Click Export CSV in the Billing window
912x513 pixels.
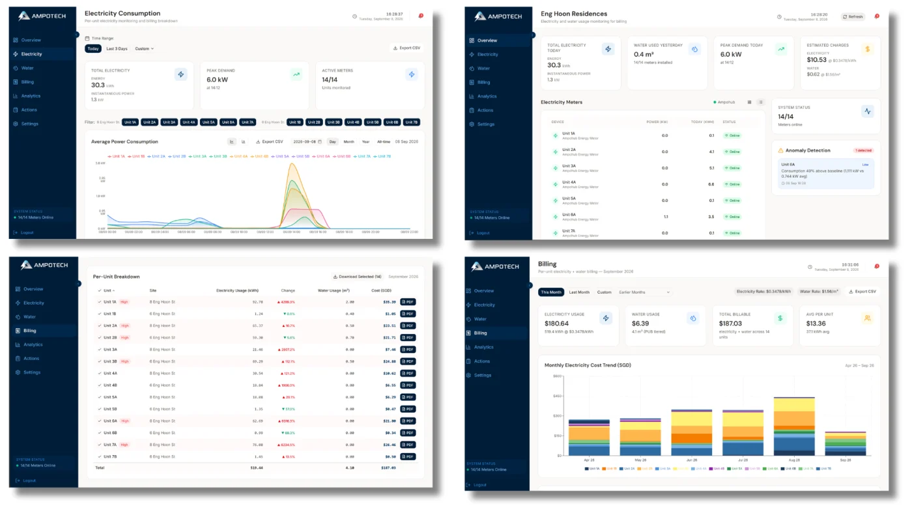point(863,292)
